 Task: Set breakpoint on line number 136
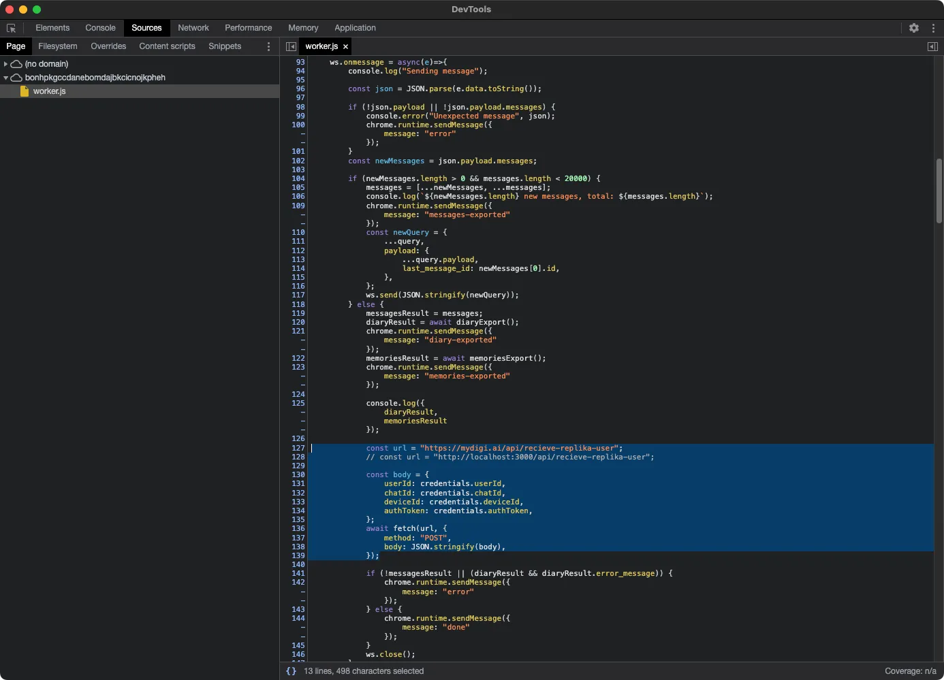[298, 528]
